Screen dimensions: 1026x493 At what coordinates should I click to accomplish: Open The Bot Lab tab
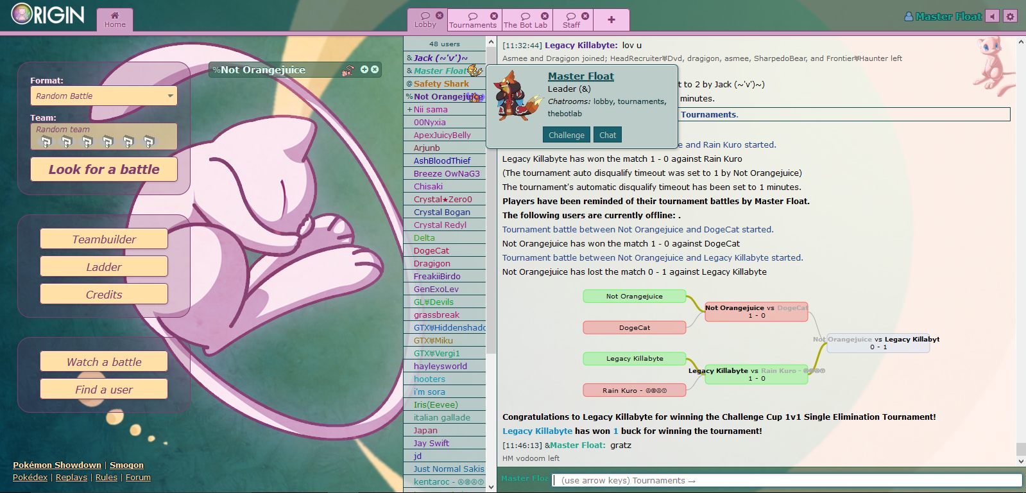click(x=526, y=21)
